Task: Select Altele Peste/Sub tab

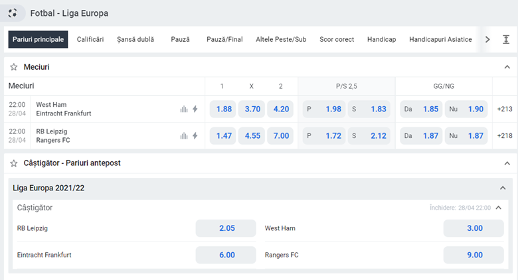Action: pyautogui.click(x=281, y=39)
